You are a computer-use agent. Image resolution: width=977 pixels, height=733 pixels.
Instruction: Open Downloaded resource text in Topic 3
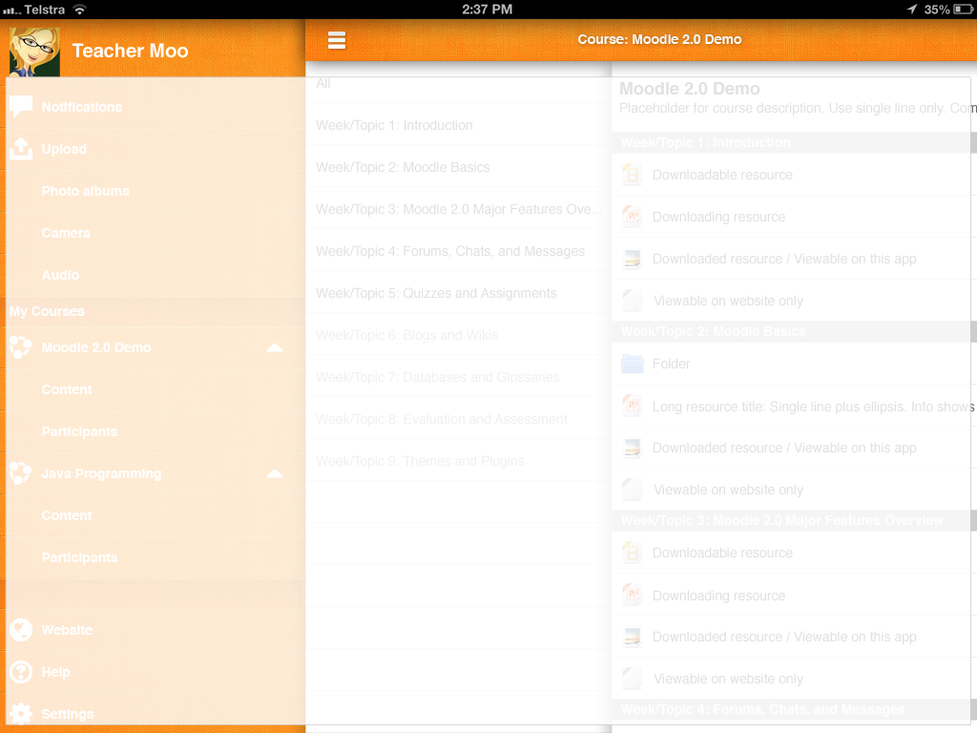click(x=784, y=637)
